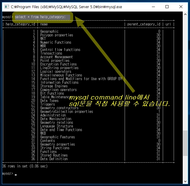
Task: Click the Data Definition row
Action: 54,159
